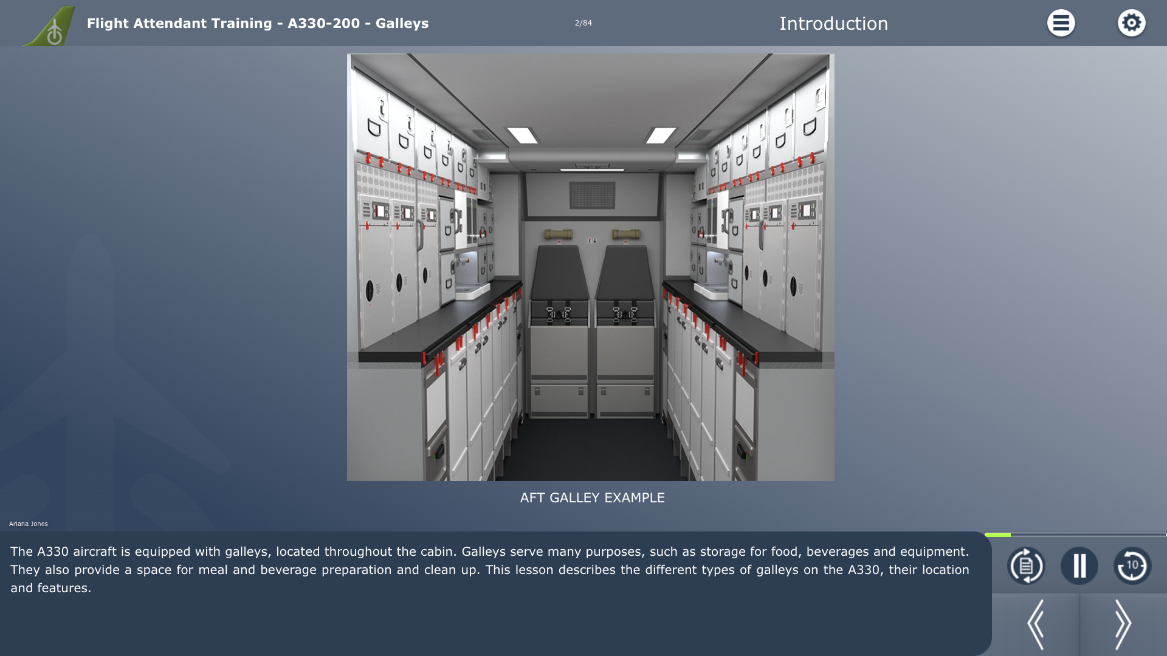Click the green aircraft tail logo
This screenshot has height=656, width=1167.
click(x=49, y=26)
